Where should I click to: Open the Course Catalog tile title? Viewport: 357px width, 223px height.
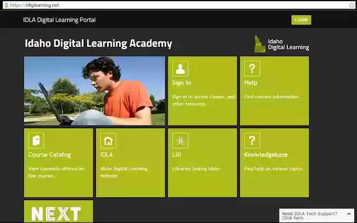[x=50, y=155]
